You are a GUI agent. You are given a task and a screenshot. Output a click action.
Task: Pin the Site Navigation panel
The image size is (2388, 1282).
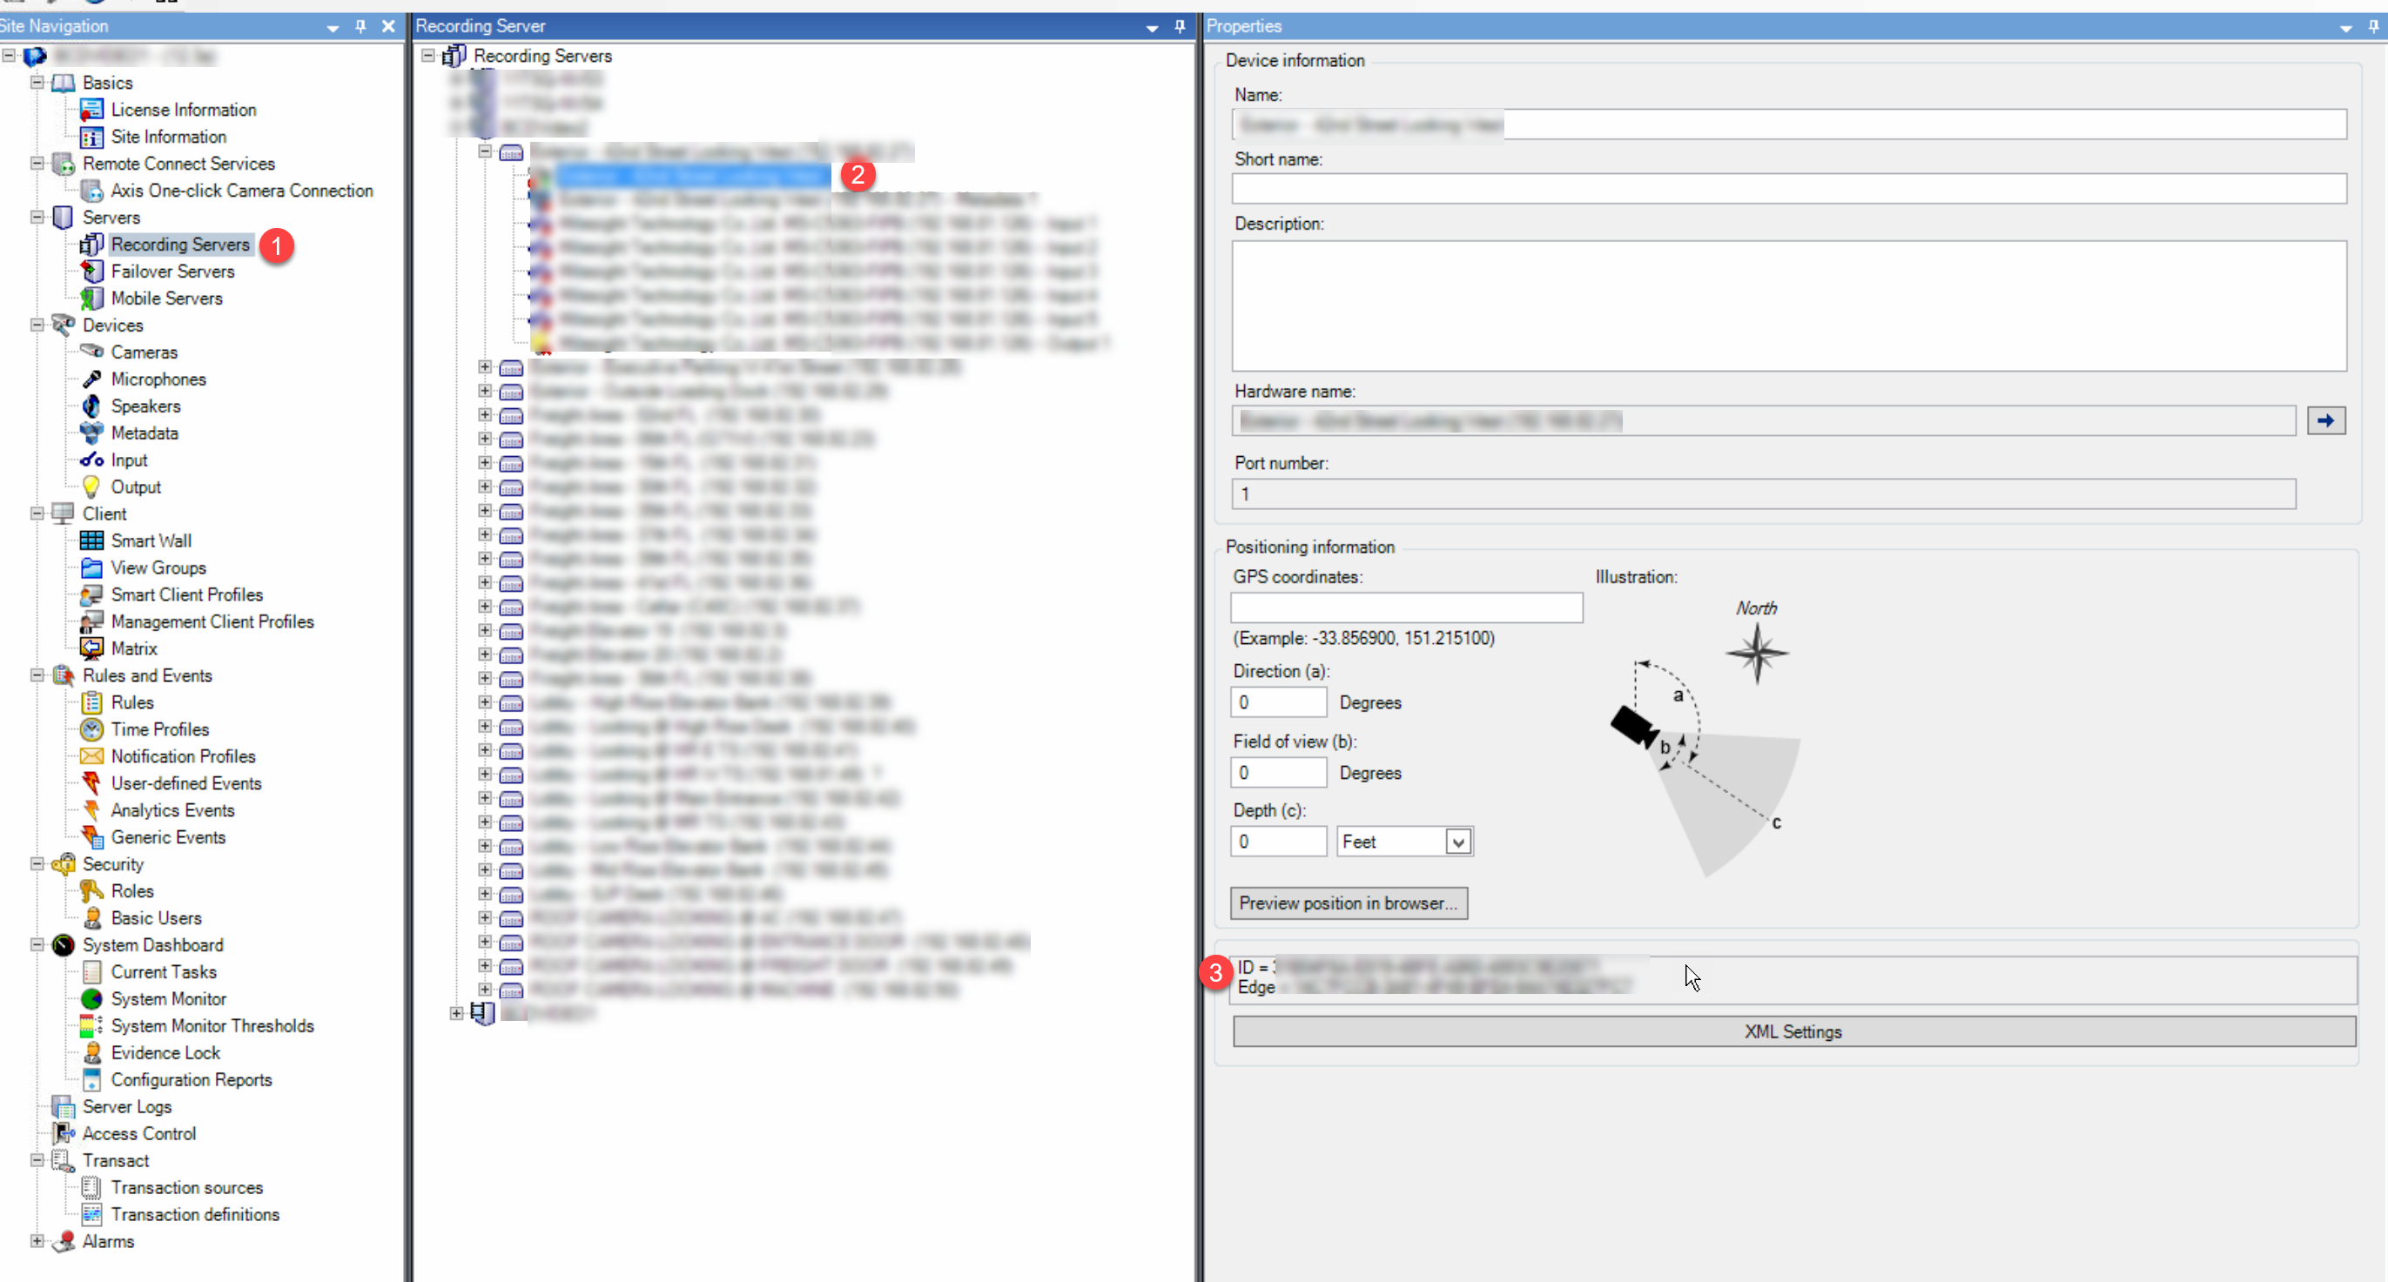pyautogui.click(x=360, y=26)
